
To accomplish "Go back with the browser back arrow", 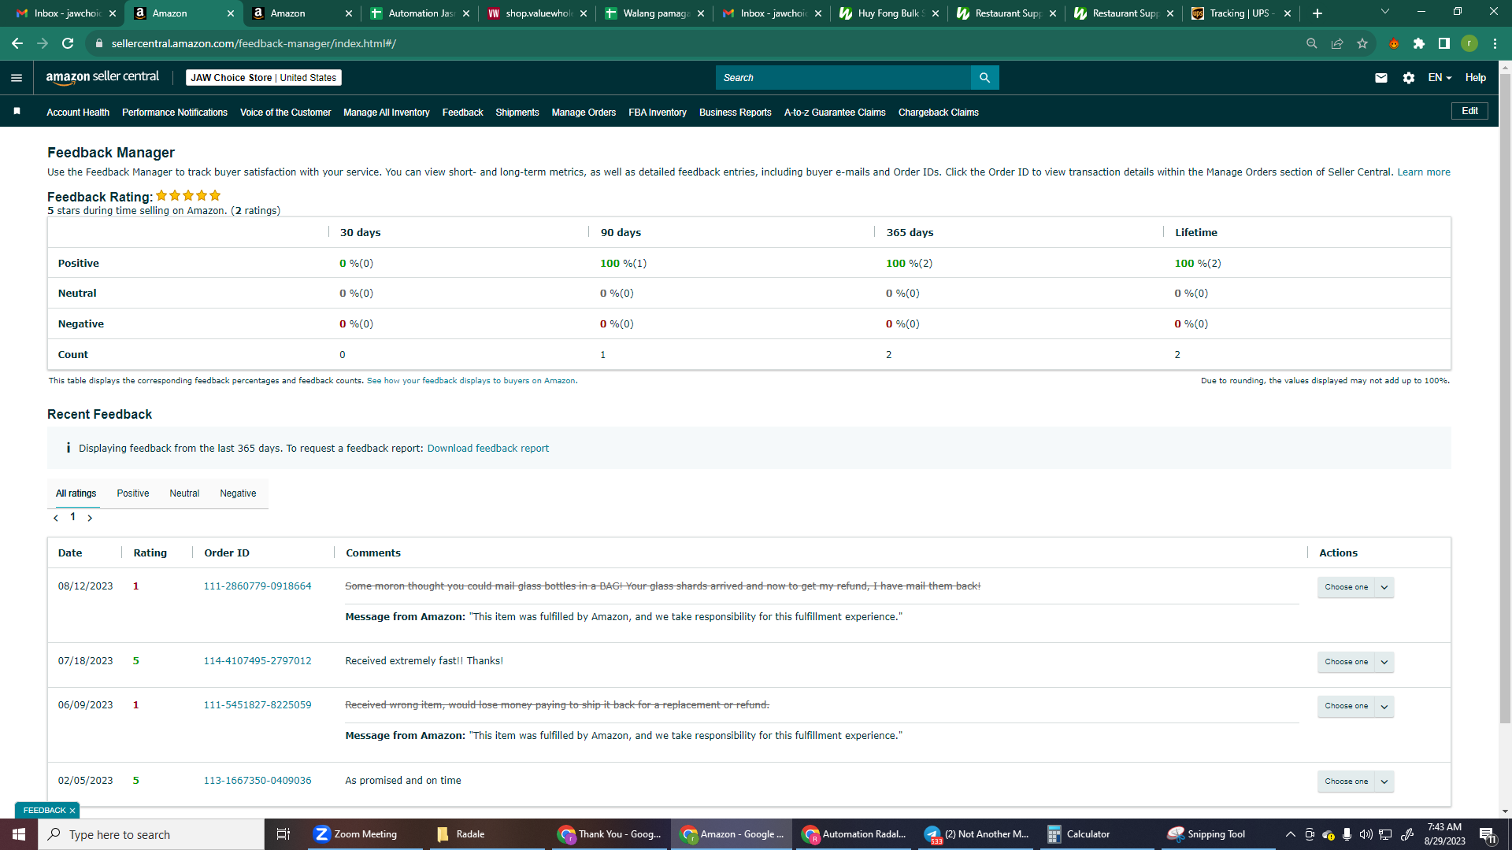I will (x=17, y=43).
